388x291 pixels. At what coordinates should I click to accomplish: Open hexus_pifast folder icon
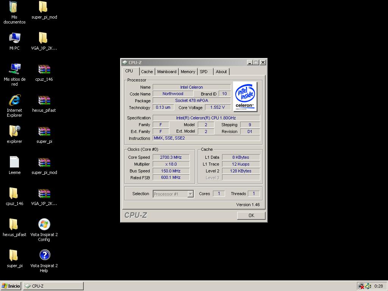coord(14,228)
